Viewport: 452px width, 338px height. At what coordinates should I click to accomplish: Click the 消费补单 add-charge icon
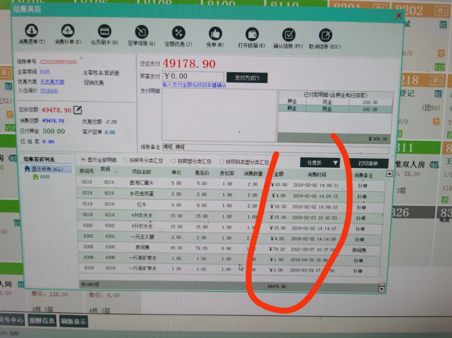click(68, 31)
